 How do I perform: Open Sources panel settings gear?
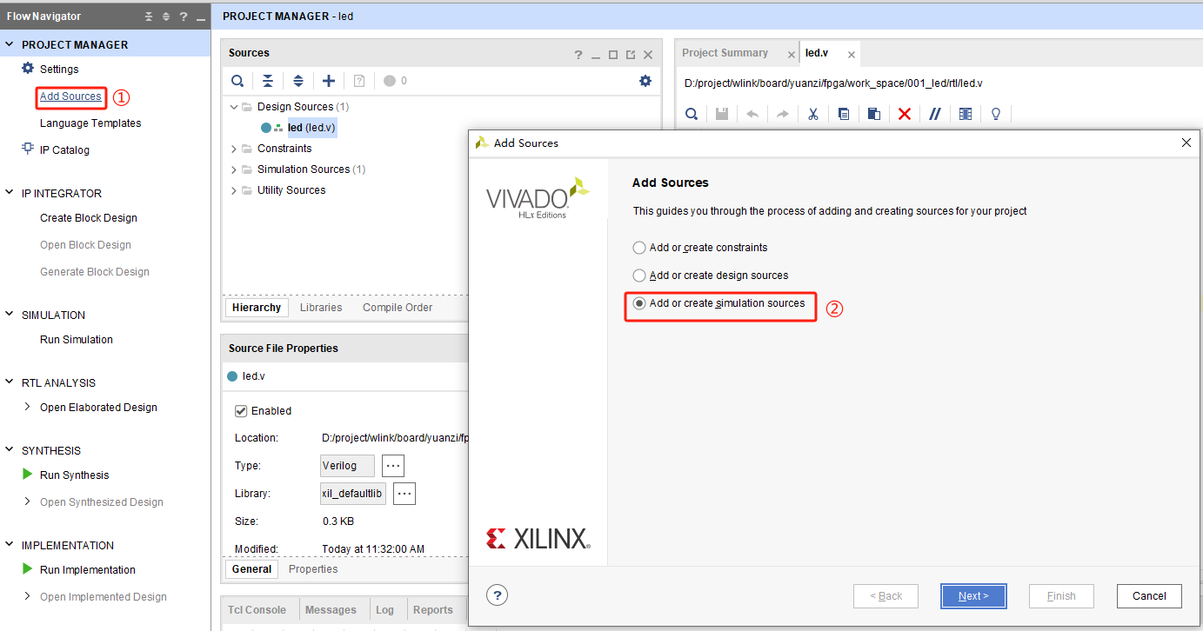pyautogui.click(x=645, y=81)
